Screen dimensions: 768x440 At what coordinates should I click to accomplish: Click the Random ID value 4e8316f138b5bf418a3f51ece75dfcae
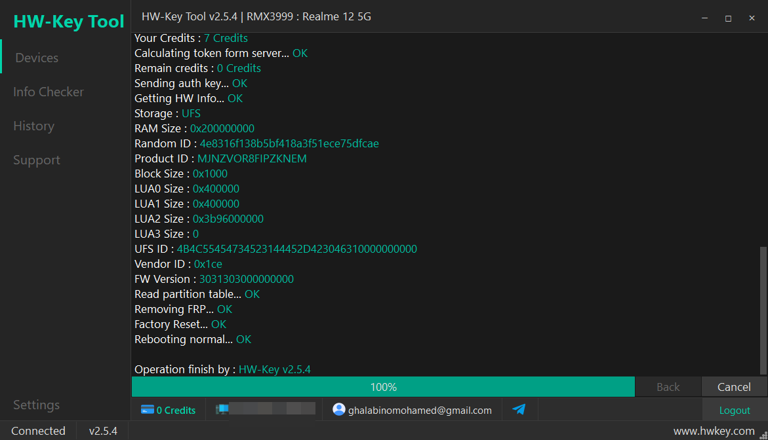(289, 144)
